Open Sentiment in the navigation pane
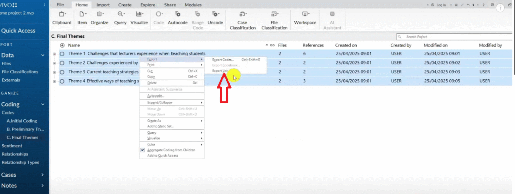Viewport: 515px width, 194px height. (12, 146)
